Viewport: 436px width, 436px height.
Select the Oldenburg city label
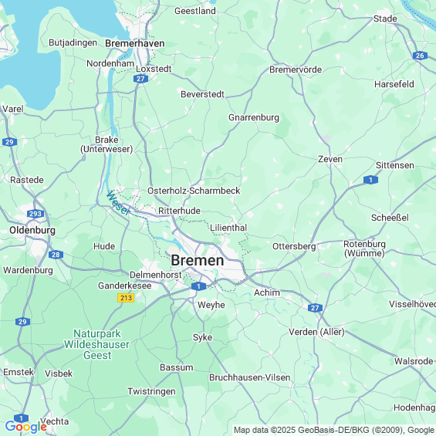[x=32, y=230]
